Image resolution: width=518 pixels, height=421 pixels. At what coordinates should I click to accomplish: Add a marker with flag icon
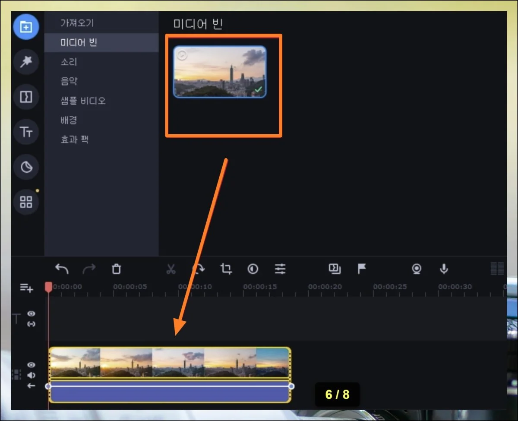[x=362, y=269]
